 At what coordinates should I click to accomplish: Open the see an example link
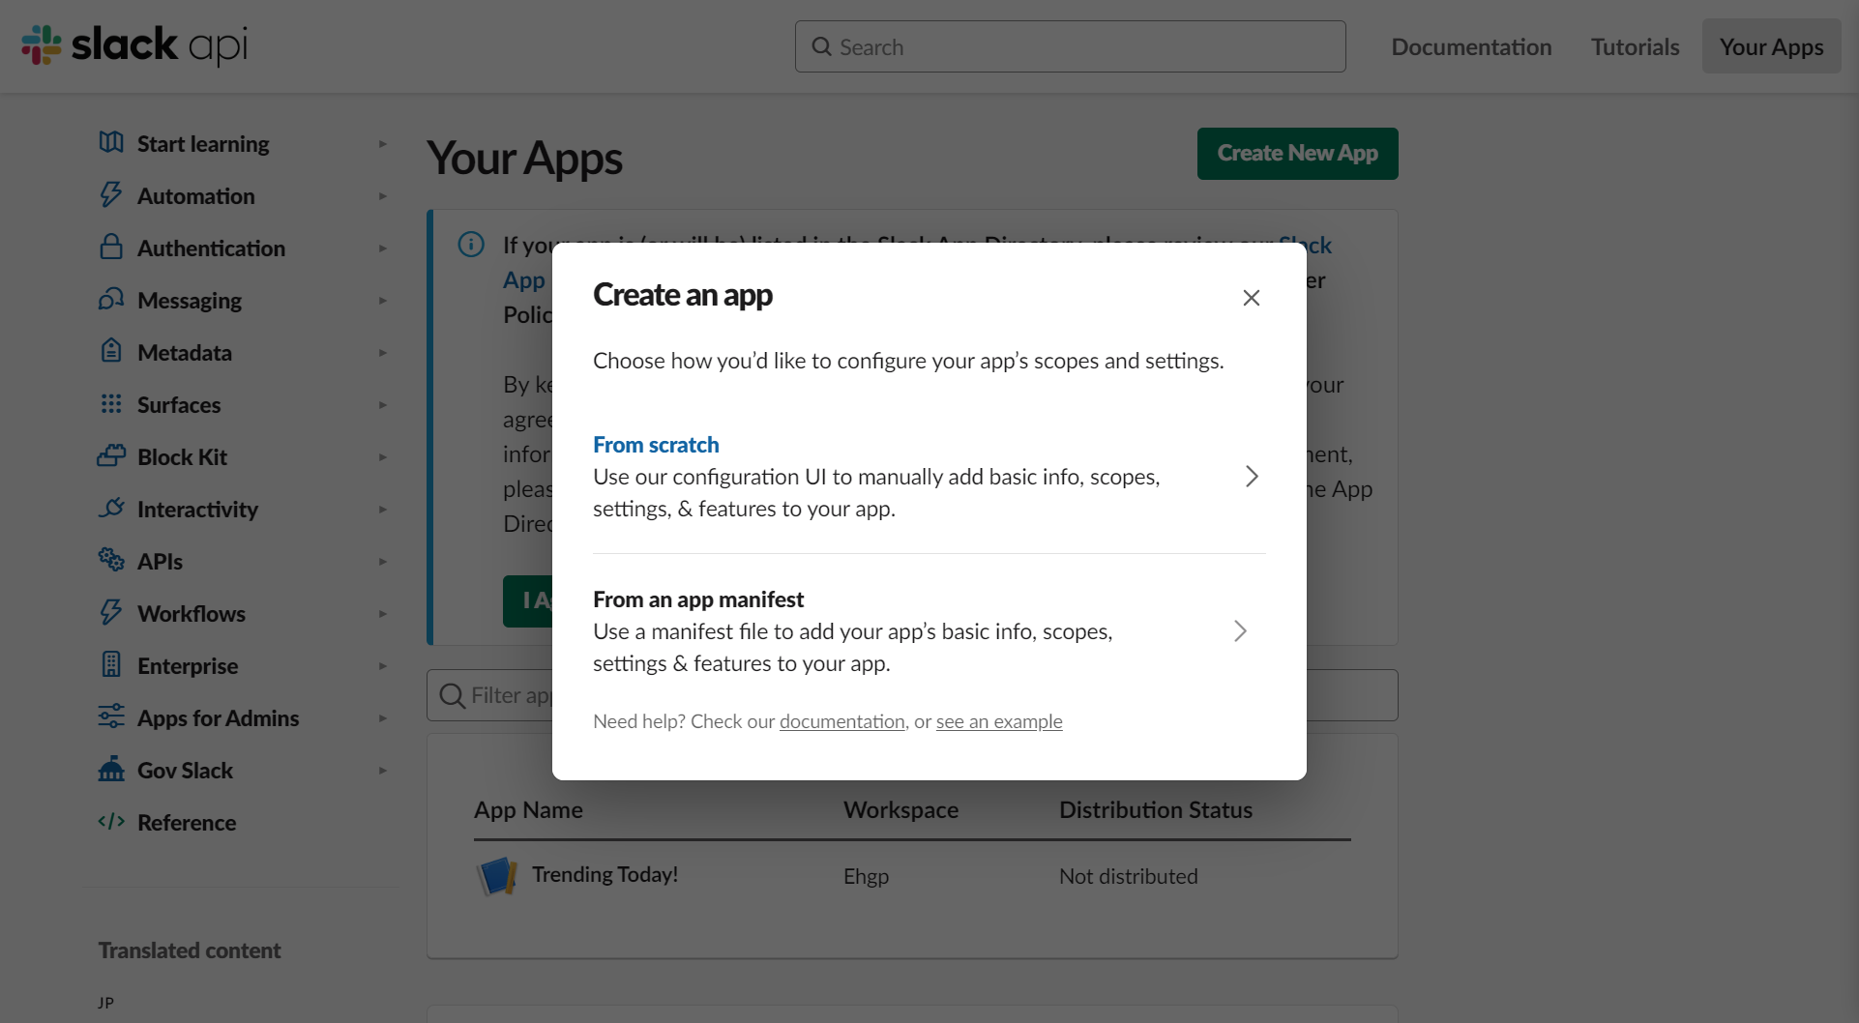point(999,721)
